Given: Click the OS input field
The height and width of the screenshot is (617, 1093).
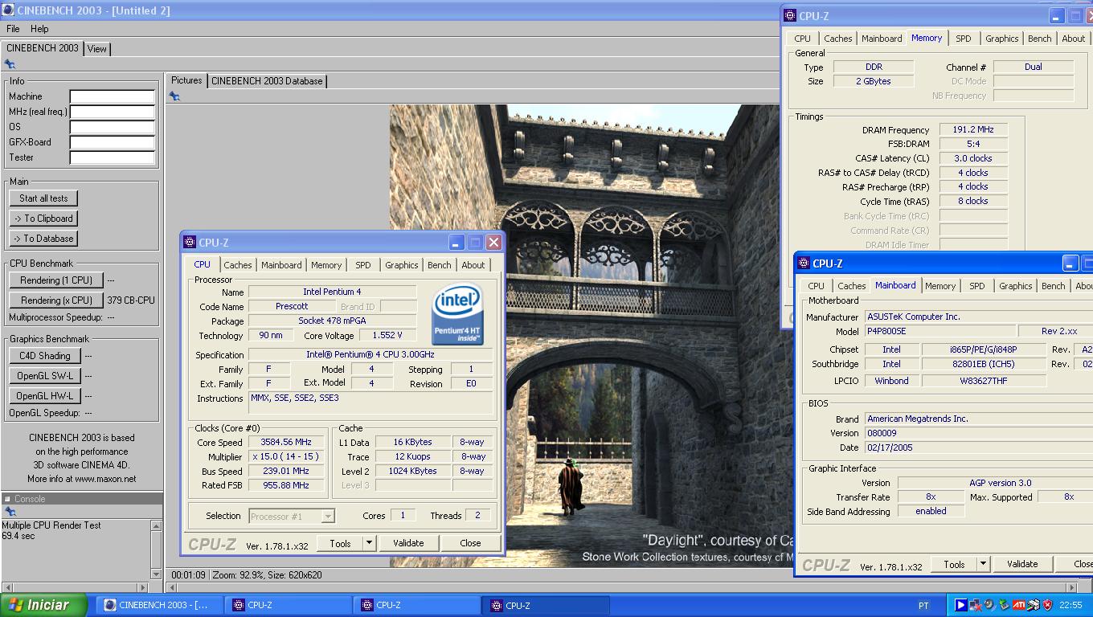Looking at the screenshot, I should tap(112, 127).
